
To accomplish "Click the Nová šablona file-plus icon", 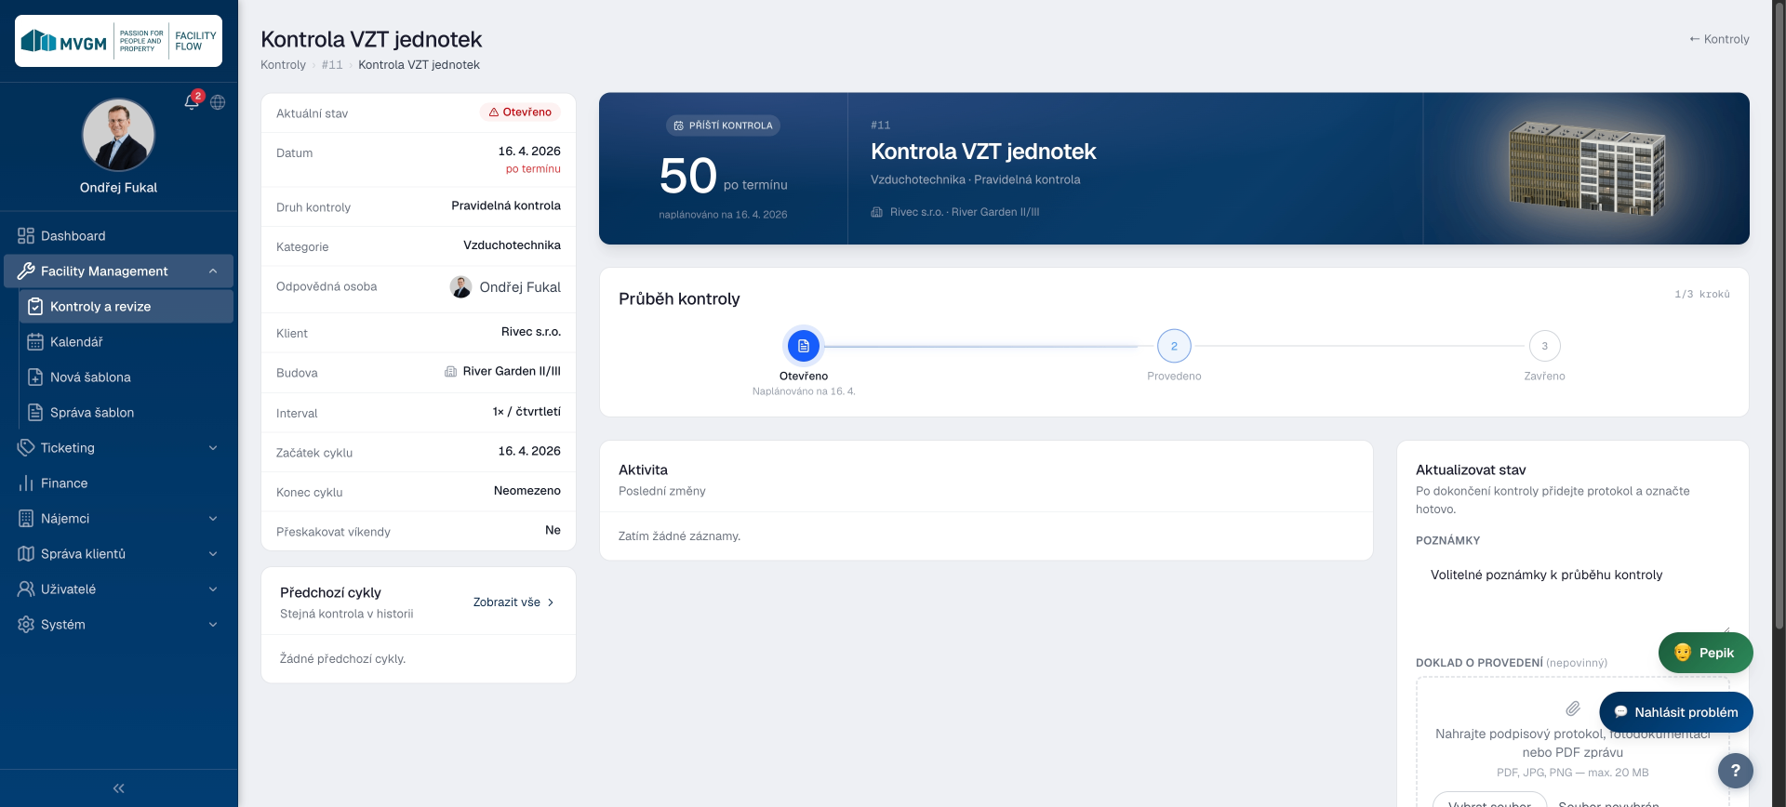I will [x=35, y=377].
